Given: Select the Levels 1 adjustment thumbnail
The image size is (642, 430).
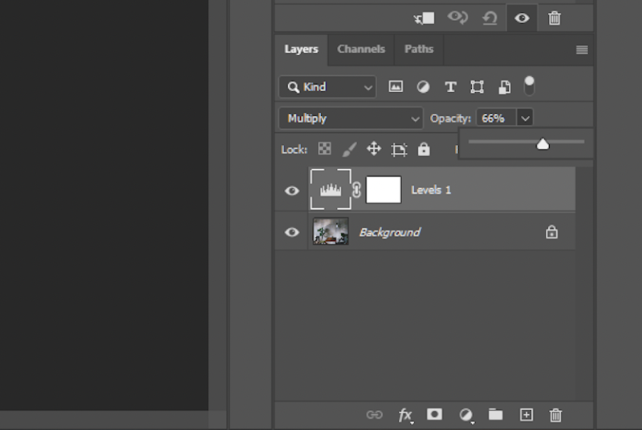Looking at the screenshot, I should point(331,190).
